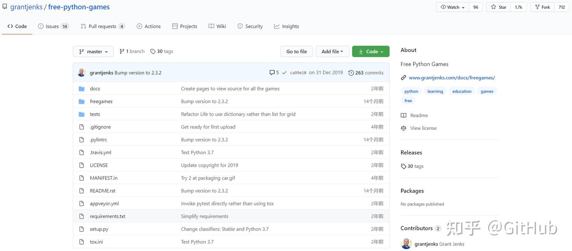Click the Projects grid icon
This screenshot has width=572, height=251.
coord(174,26)
